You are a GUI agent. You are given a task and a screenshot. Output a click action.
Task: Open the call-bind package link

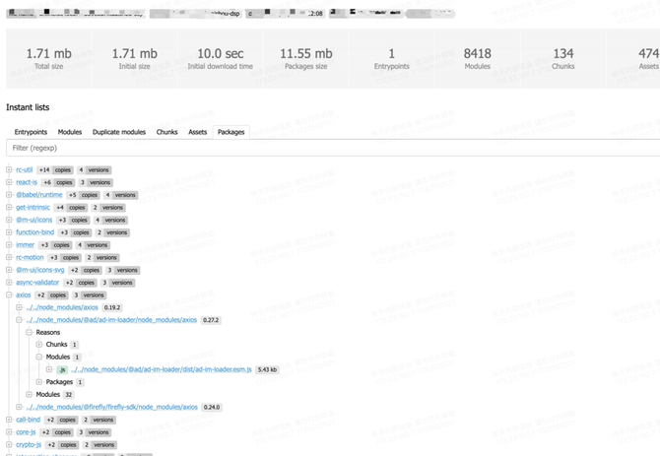coord(29,420)
